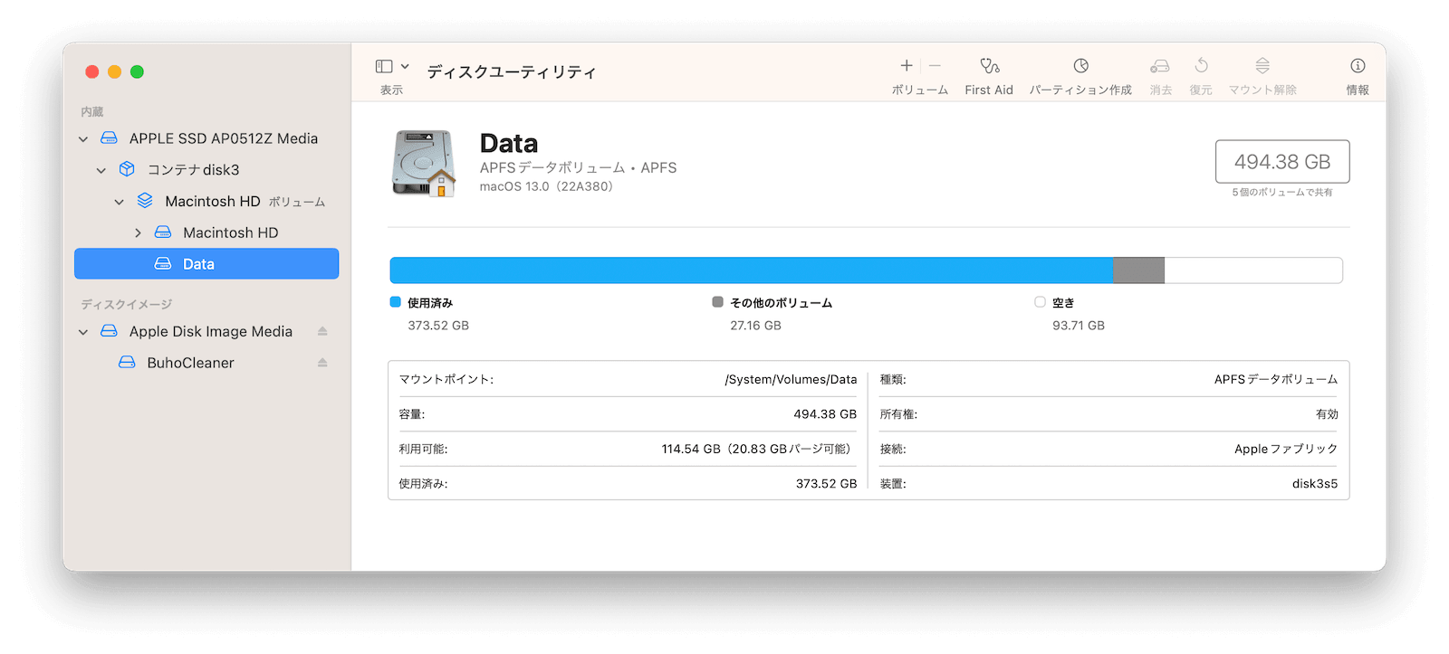The width and height of the screenshot is (1449, 654).
Task: Select the Data volume in sidebar
Action: 206,264
